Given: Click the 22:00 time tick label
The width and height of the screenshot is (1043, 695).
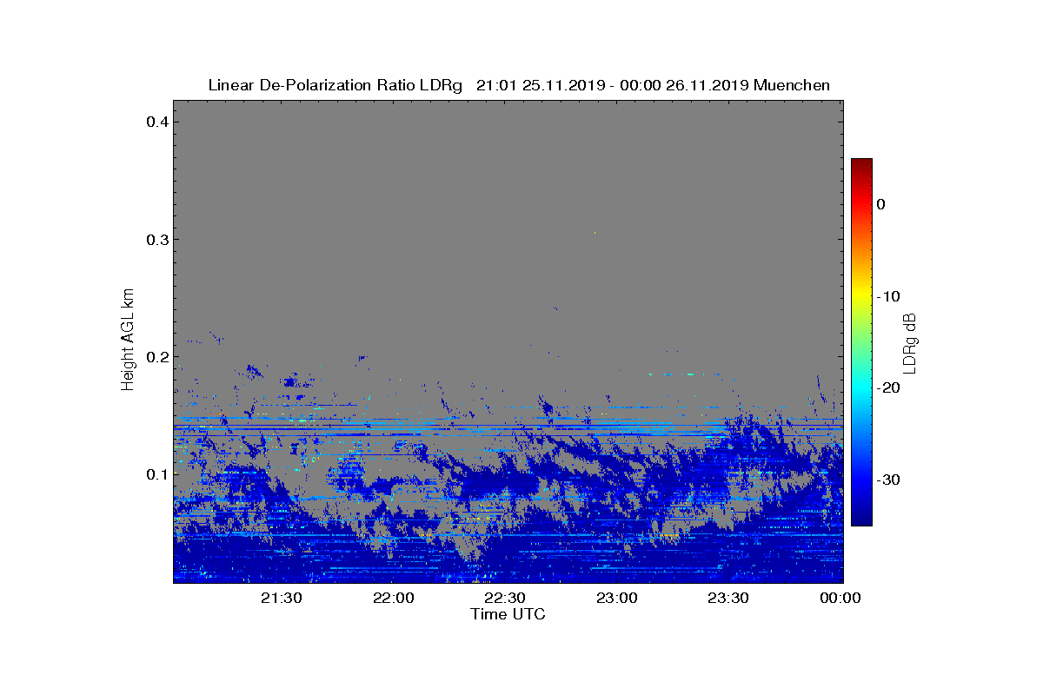Looking at the screenshot, I should tap(394, 598).
